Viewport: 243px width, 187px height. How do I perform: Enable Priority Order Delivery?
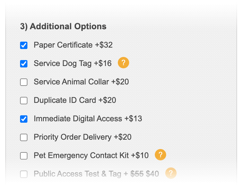(24, 137)
